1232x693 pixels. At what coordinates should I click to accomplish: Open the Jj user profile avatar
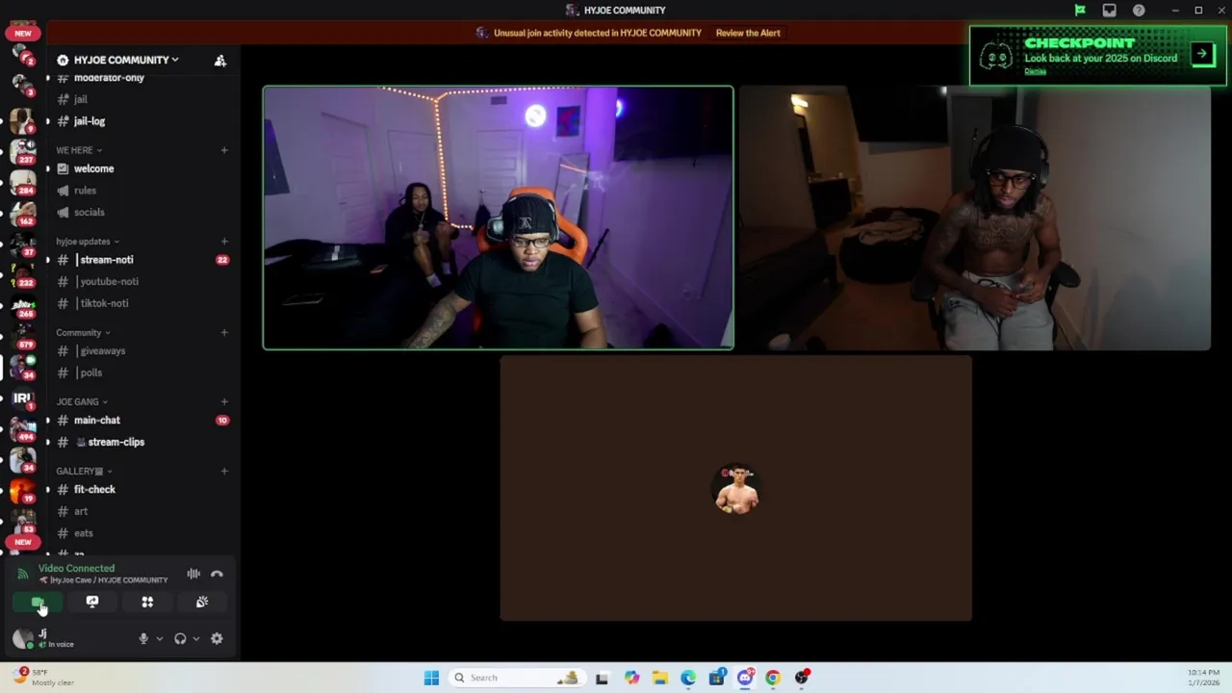(22, 638)
